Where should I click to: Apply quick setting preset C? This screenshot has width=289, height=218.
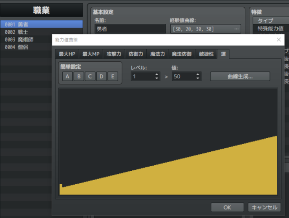tap(90, 77)
